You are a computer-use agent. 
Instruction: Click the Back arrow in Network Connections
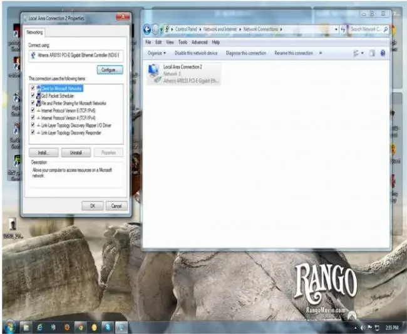coord(147,29)
